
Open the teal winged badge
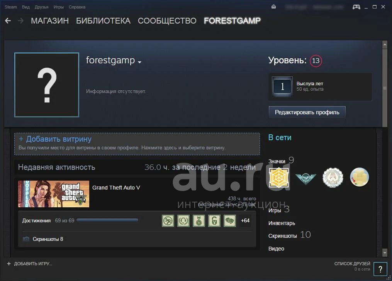click(x=305, y=178)
